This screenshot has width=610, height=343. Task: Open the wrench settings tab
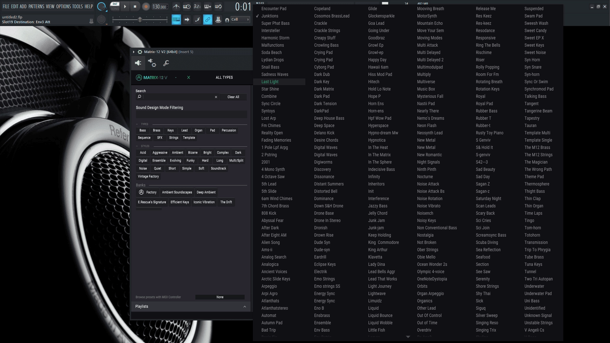[166, 63]
